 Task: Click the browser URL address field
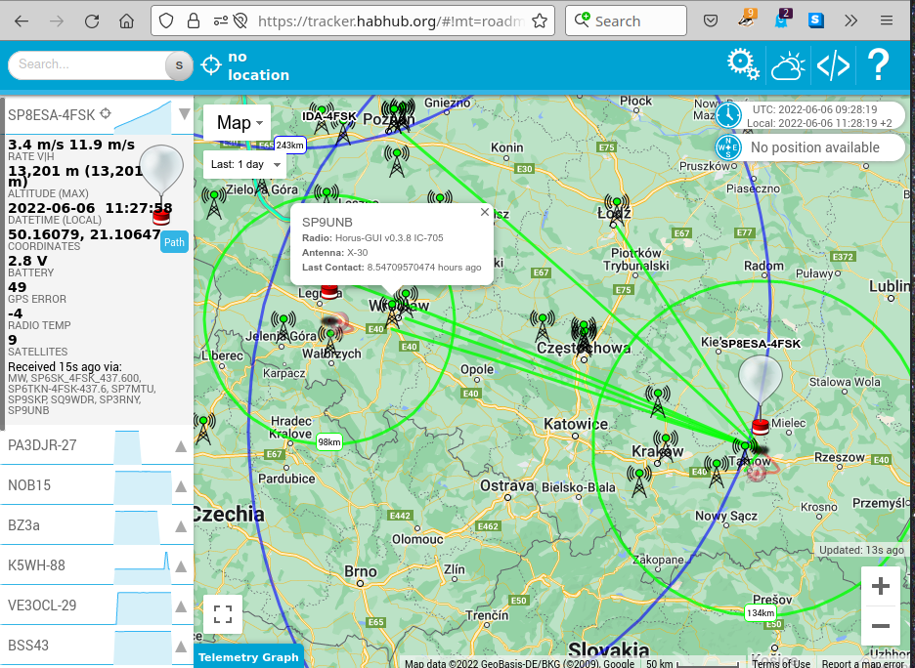point(391,21)
